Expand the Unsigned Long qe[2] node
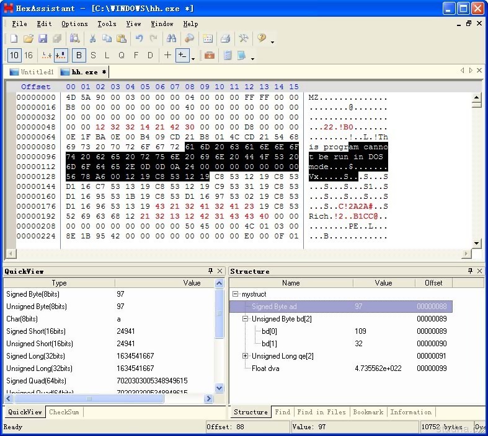The image size is (488, 436). click(246, 356)
